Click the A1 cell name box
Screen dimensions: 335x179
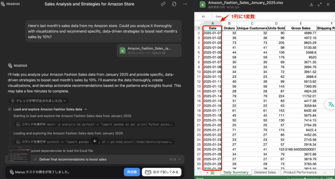click(204, 16)
